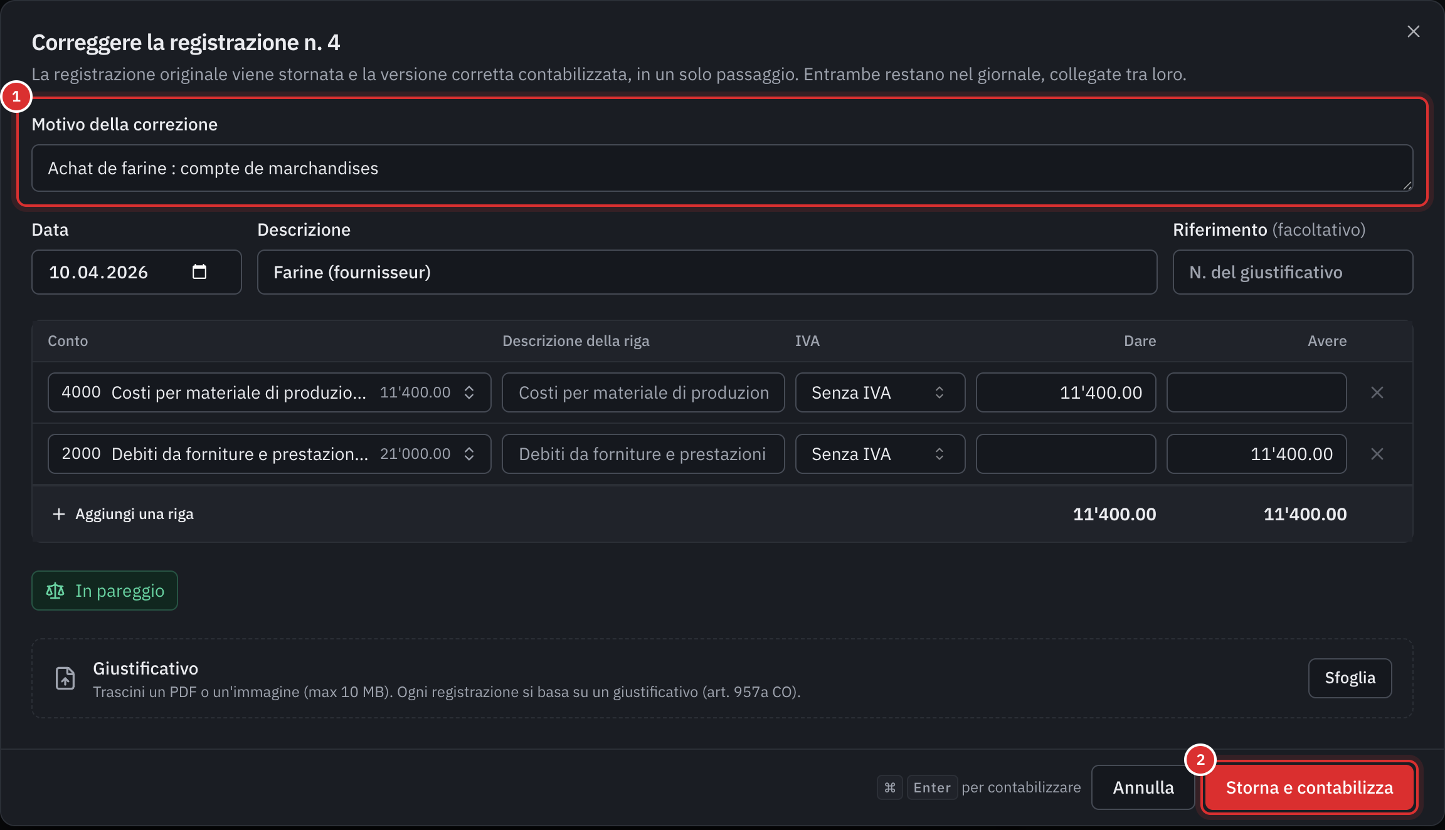This screenshot has height=830, width=1445.
Task: Click the Giustificativo drop zone heading
Action: [x=146, y=668]
